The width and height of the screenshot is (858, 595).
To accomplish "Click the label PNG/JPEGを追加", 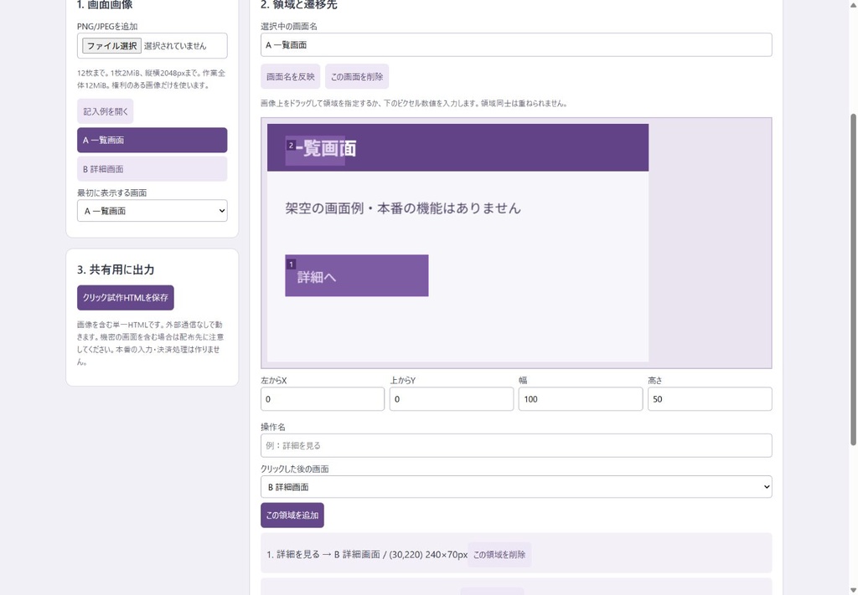I will 107,26.
